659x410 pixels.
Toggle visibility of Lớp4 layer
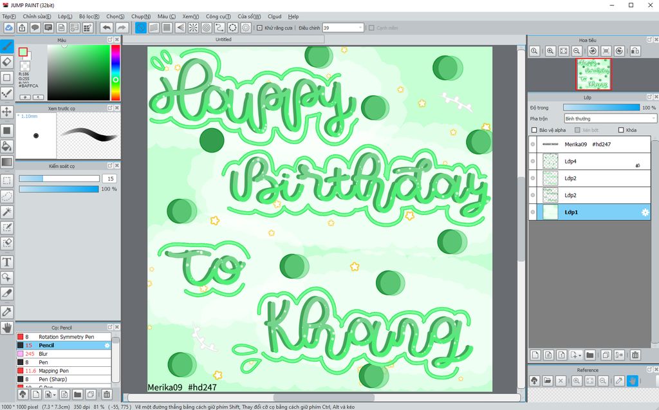pos(533,161)
